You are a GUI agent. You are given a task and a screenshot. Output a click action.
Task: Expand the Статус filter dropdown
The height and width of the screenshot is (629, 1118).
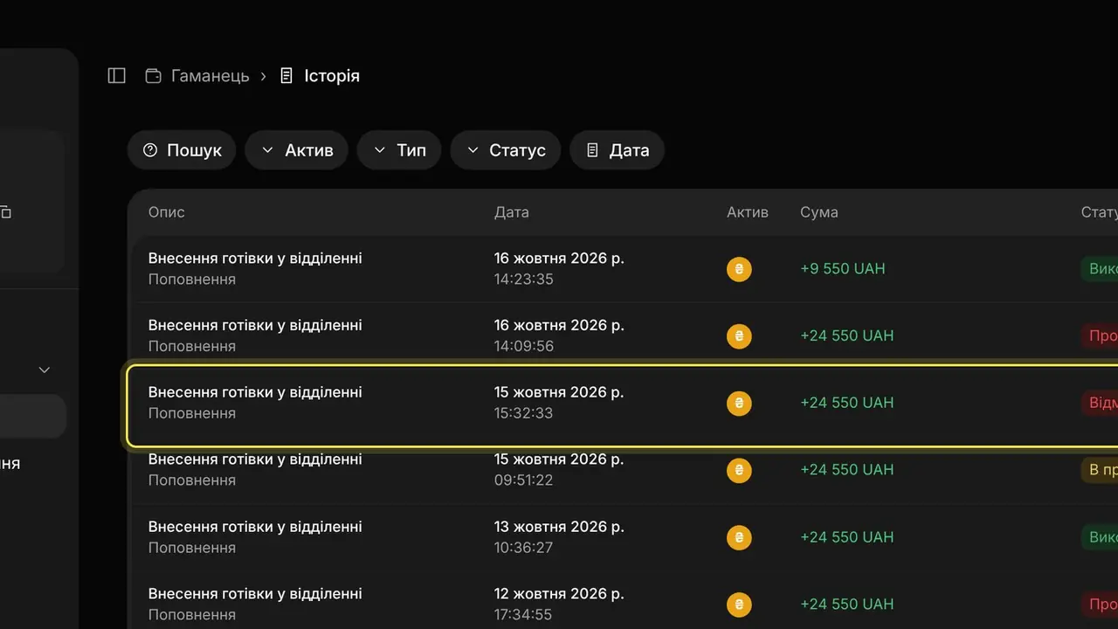(x=506, y=150)
